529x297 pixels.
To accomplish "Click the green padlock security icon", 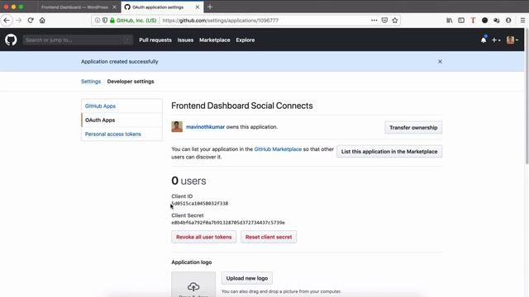I will 112,20.
